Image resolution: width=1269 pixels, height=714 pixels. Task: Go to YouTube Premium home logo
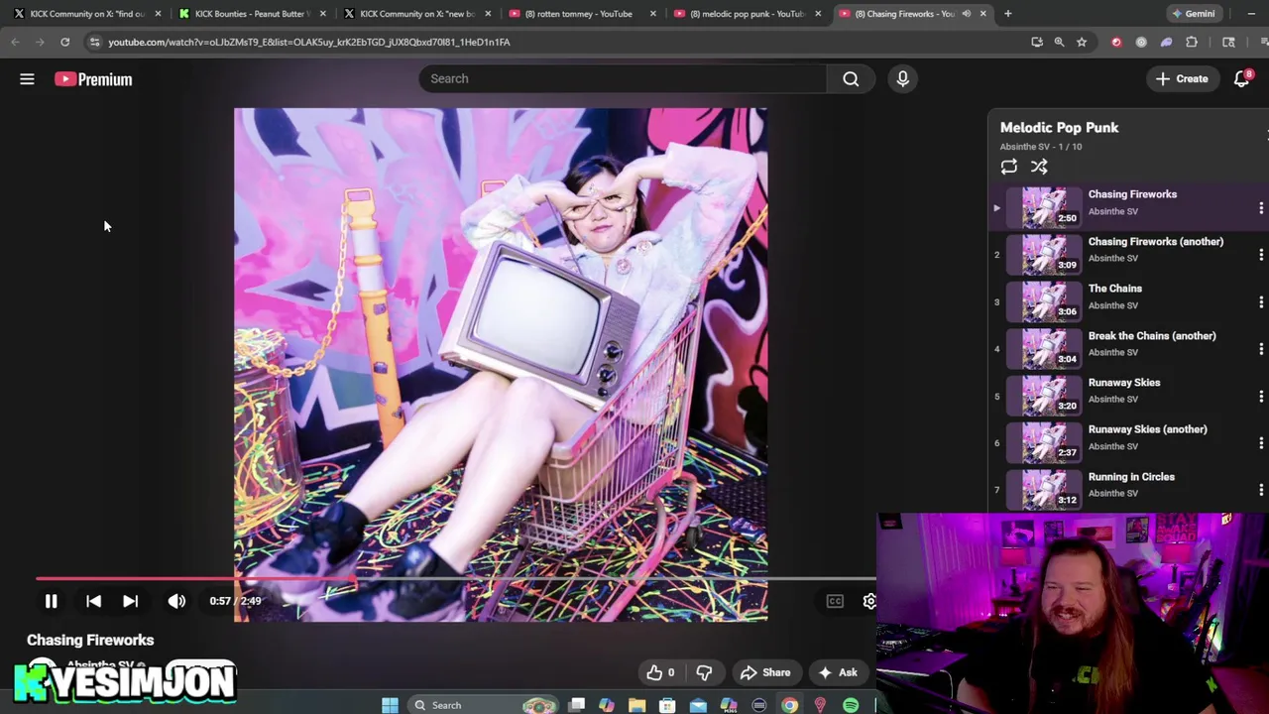(93, 79)
